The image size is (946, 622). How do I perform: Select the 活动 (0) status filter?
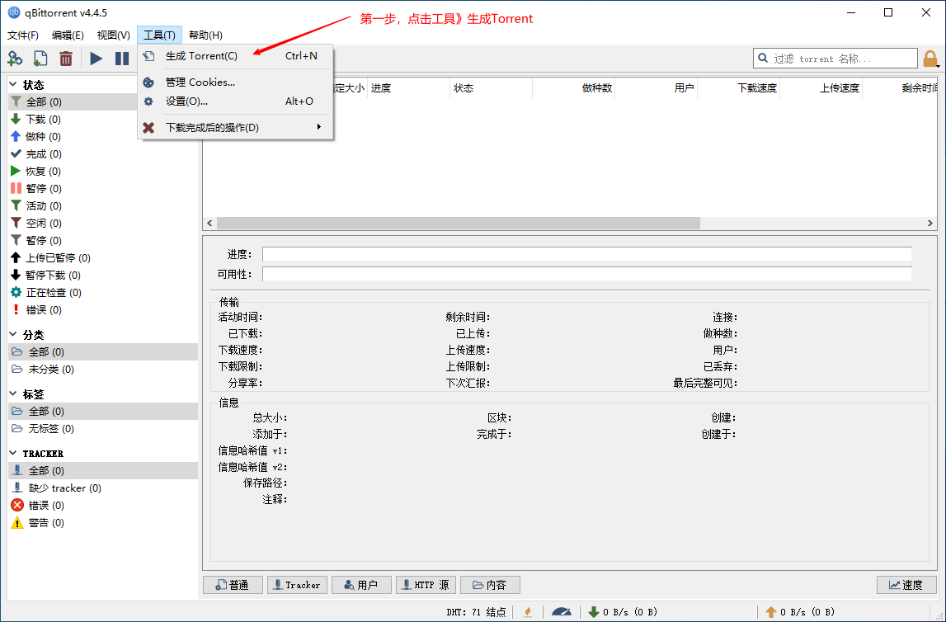103,205
